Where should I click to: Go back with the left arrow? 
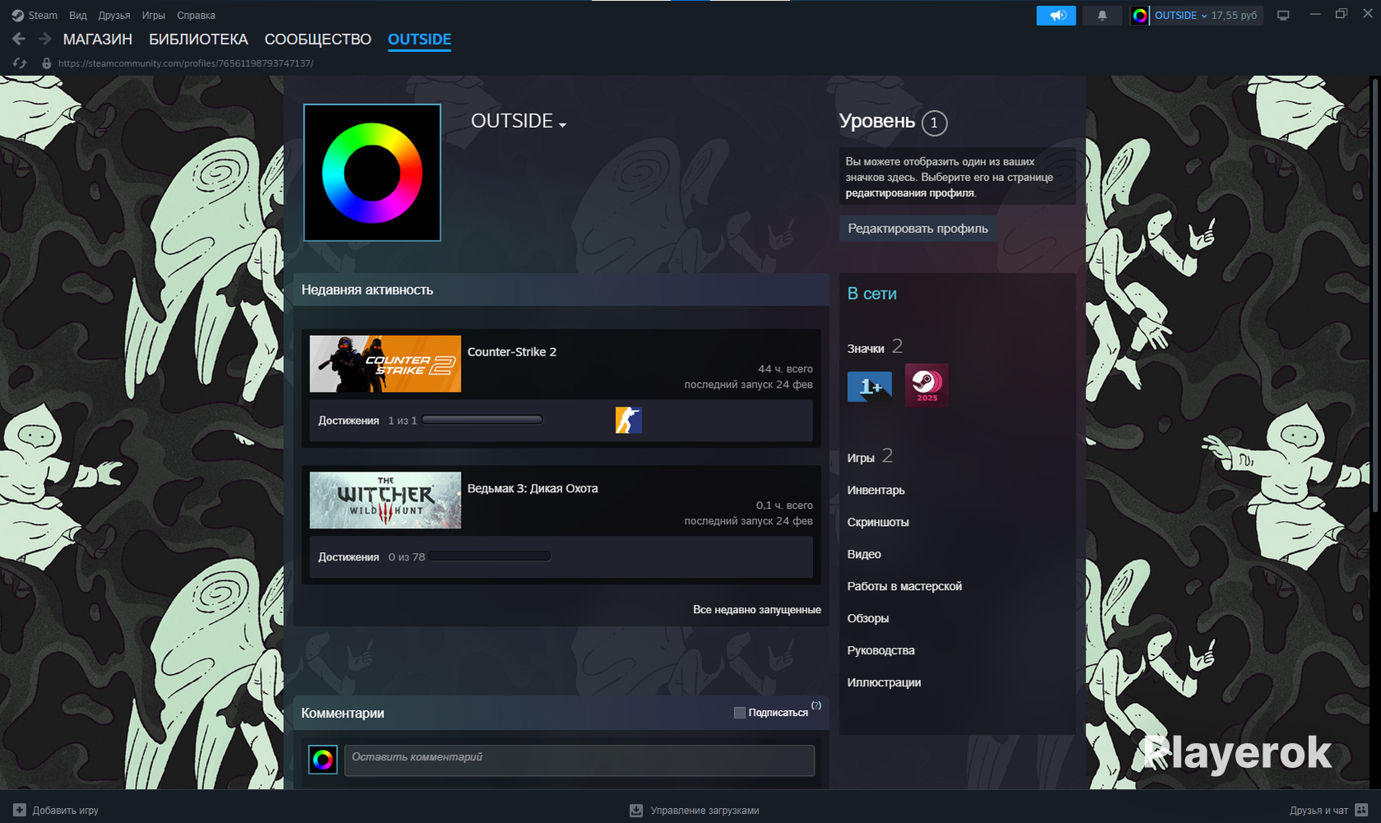click(19, 39)
